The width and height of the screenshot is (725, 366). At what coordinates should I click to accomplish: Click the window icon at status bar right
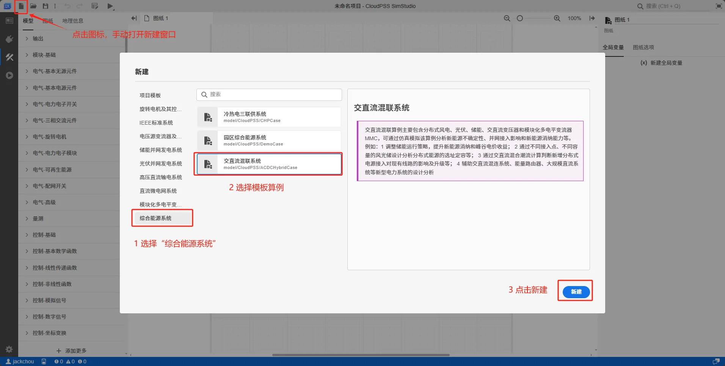tap(716, 361)
